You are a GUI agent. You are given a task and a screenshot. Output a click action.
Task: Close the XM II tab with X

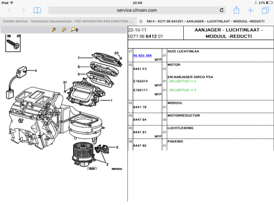[141, 22]
